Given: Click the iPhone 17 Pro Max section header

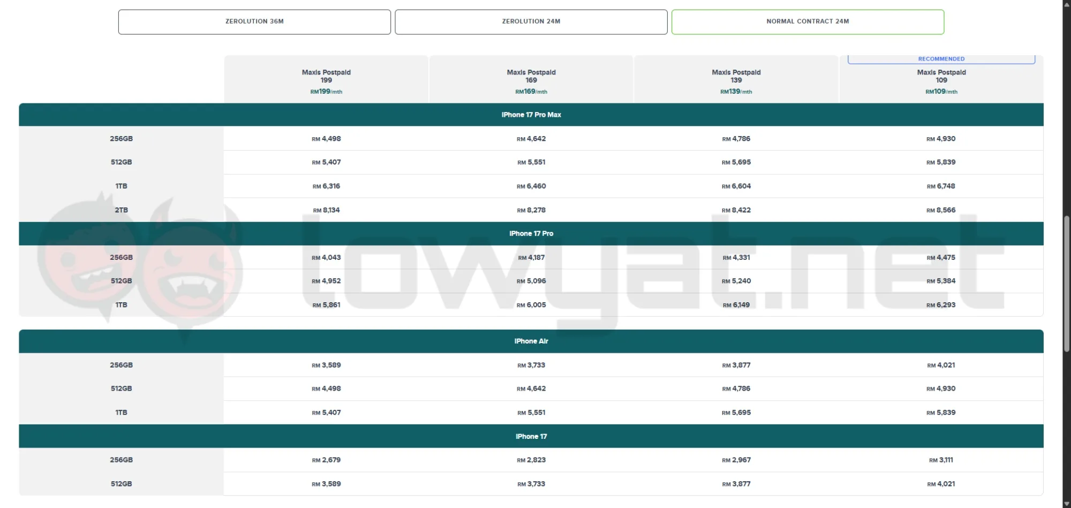Looking at the screenshot, I should (x=531, y=115).
